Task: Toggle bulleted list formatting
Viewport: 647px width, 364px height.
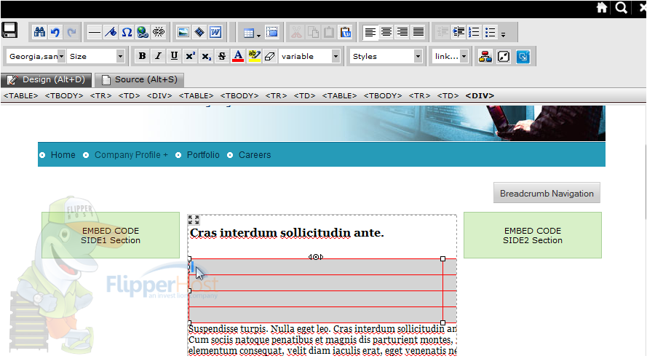Action: 491,32
